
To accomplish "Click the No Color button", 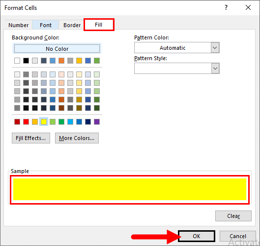I will [57, 49].
